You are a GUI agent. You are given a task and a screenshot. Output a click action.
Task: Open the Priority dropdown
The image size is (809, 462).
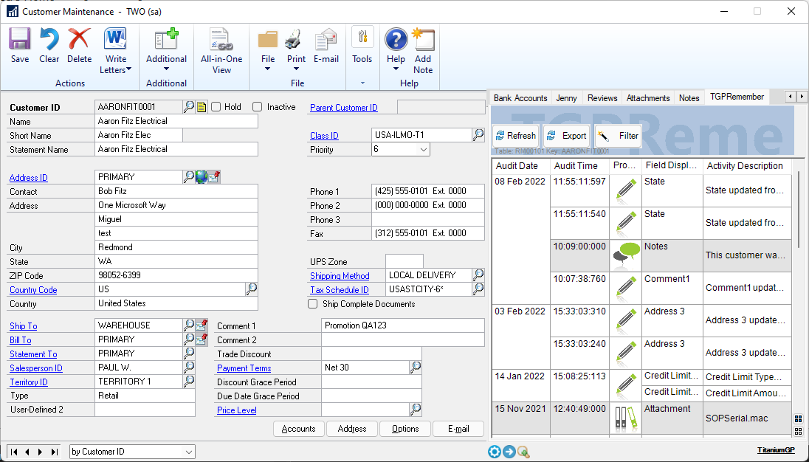(424, 150)
